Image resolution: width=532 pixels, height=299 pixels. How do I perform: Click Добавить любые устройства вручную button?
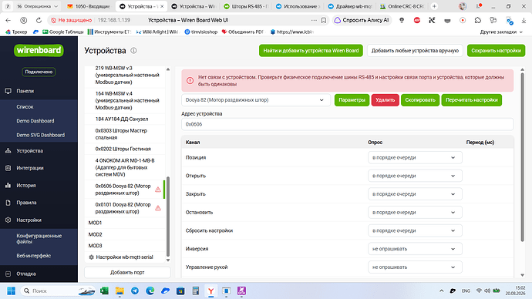(x=415, y=51)
